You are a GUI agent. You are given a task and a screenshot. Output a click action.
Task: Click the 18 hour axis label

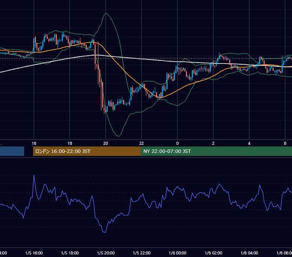pos(70,143)
